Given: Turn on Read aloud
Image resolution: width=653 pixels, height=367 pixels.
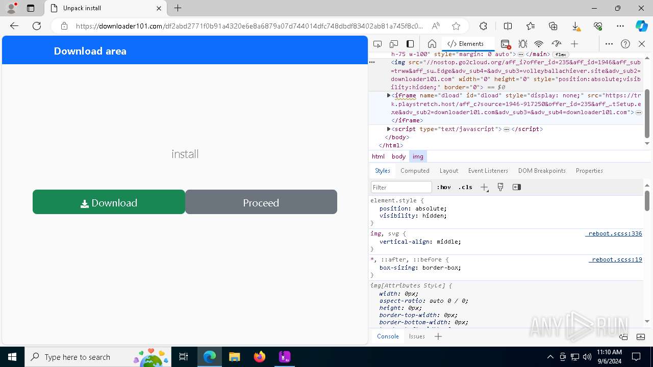Looking at the screenshot, I should pos(436,26).
